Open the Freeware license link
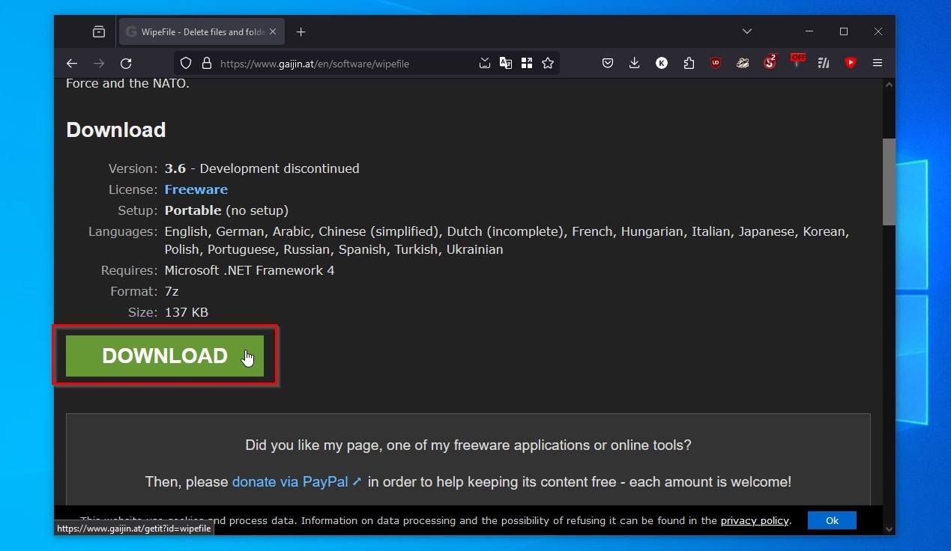Image resolution: width=951 pixels, height=551 pixels. coord(196,189)
